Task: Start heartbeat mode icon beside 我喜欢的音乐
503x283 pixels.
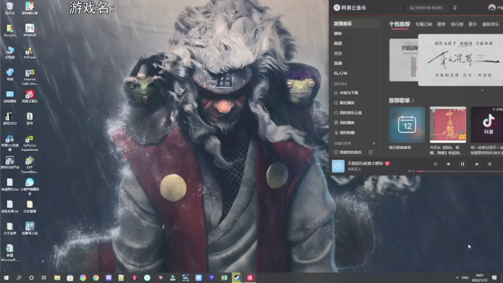Action: pos(370,152)
